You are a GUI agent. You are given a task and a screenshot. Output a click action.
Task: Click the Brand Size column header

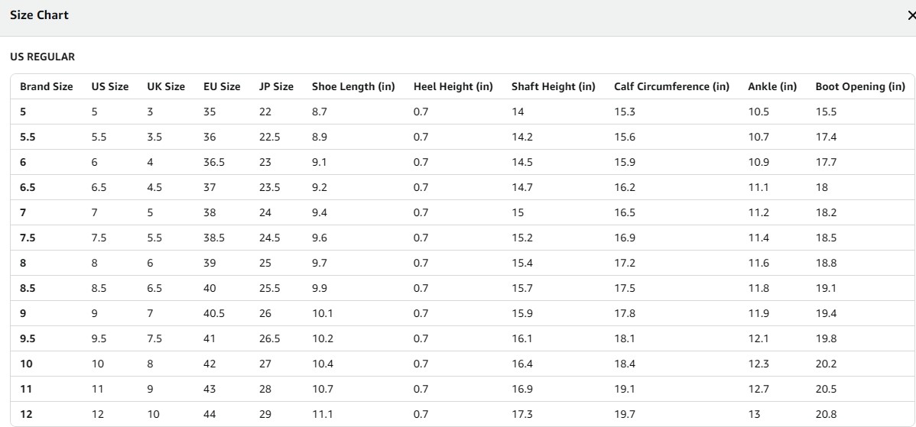tap(46, 86)
